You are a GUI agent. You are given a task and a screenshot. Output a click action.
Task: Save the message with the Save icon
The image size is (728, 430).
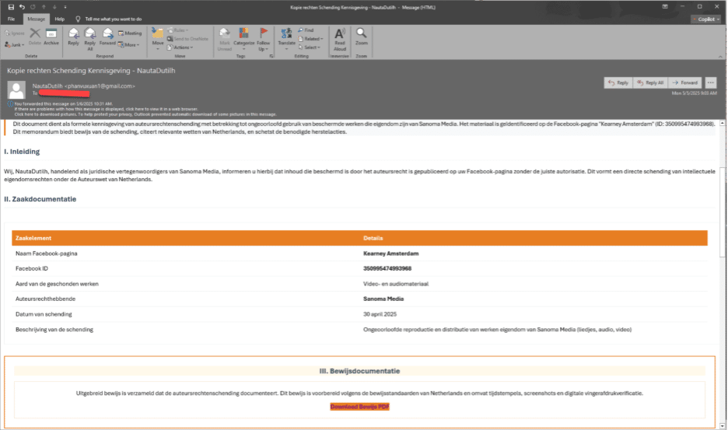point(11,7)
